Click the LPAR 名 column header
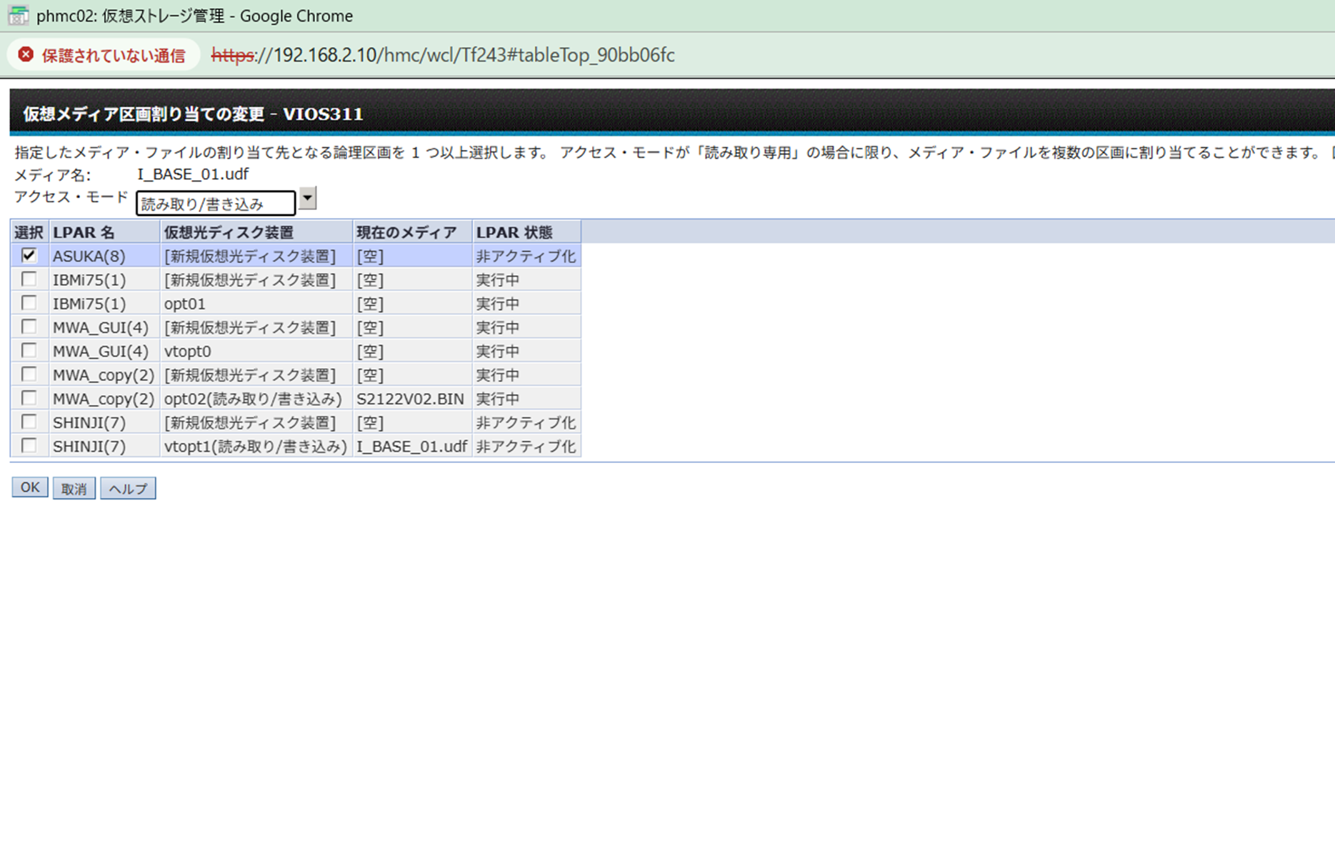1335x851 pixels. click(x=104, y=232)
